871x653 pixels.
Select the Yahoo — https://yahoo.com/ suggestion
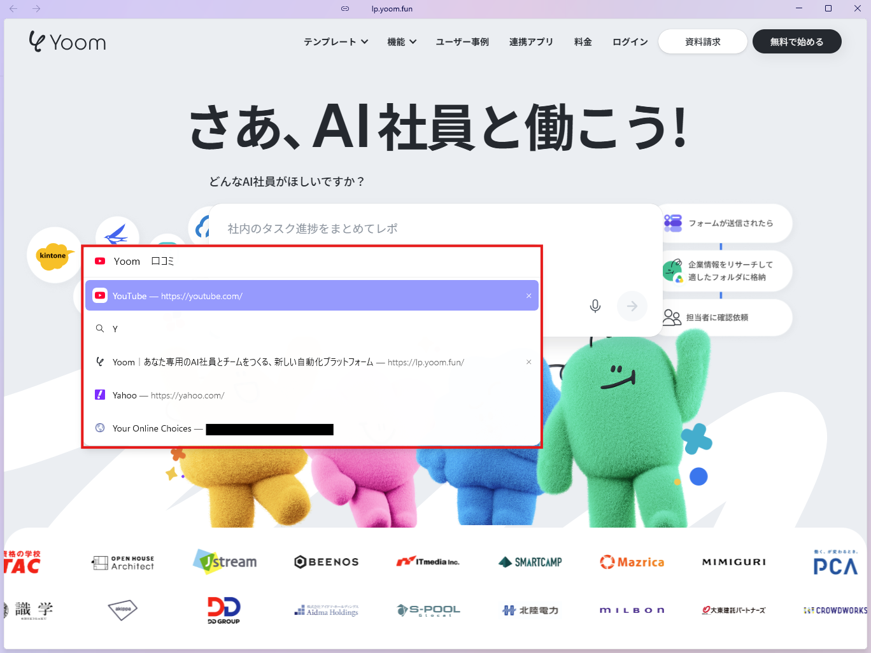click(312, 395)
